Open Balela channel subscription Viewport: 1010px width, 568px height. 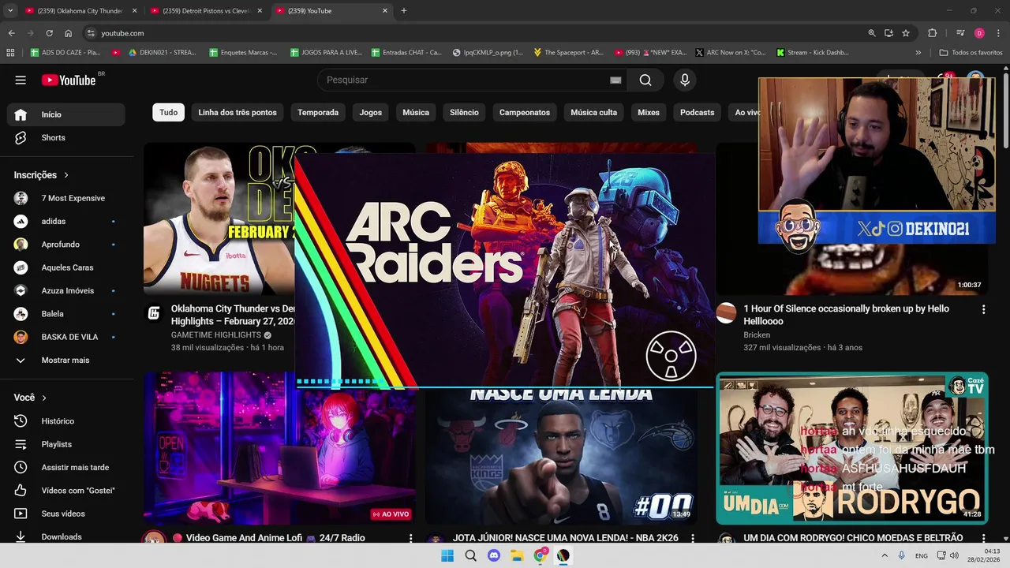click(x=66, y=314)
